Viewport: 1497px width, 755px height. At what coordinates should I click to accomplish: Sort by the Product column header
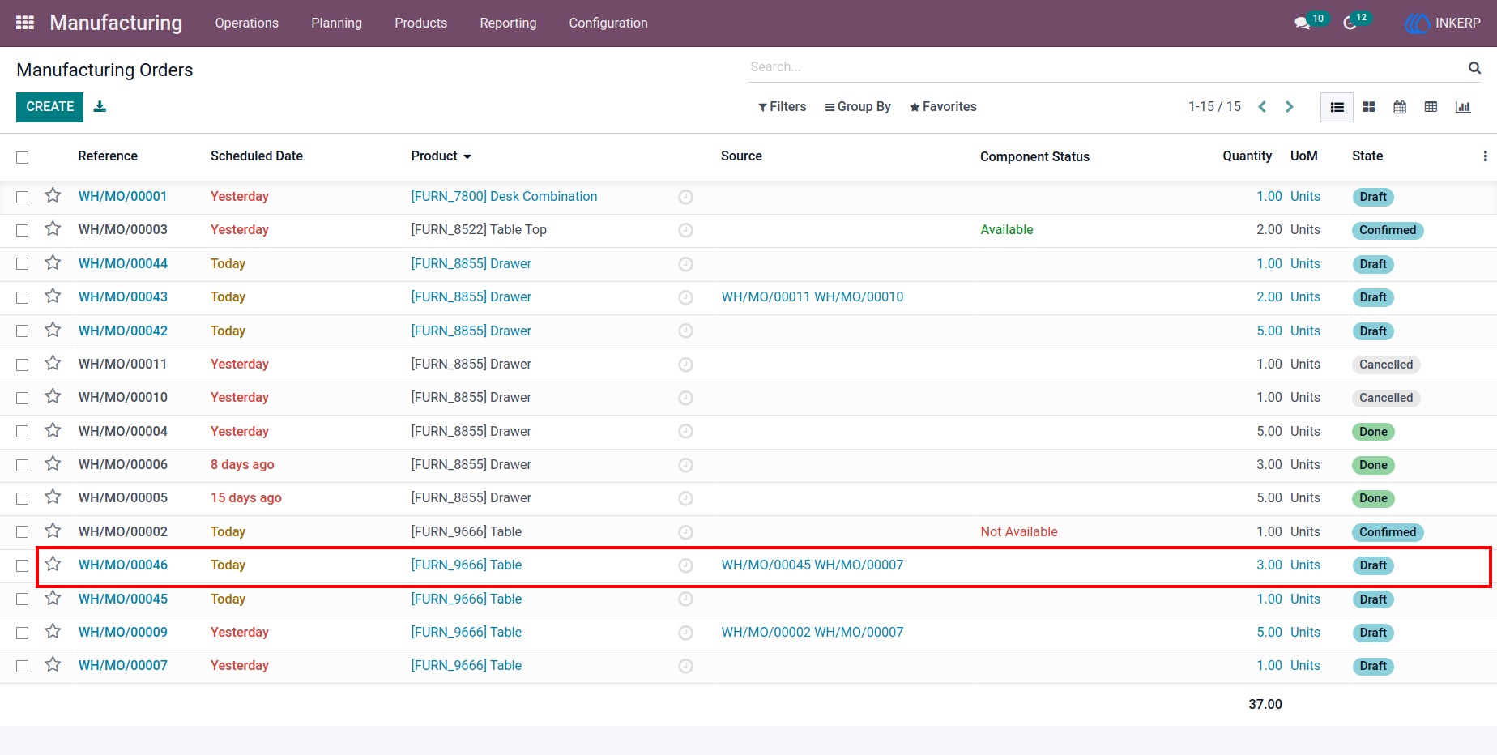(x=441, y=156)
